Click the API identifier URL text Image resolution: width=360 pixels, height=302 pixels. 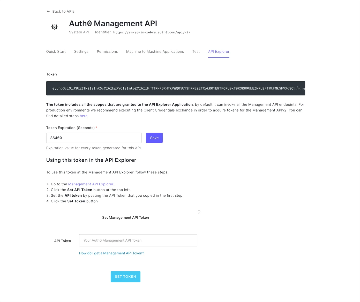point(152,33)
